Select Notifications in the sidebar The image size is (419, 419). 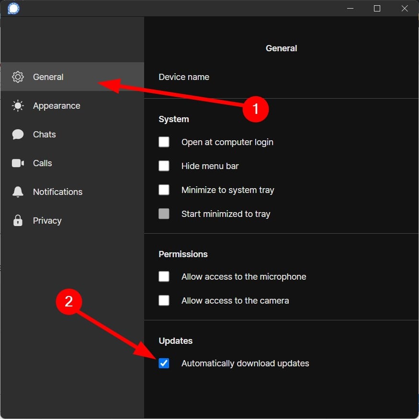click(72, 192)
